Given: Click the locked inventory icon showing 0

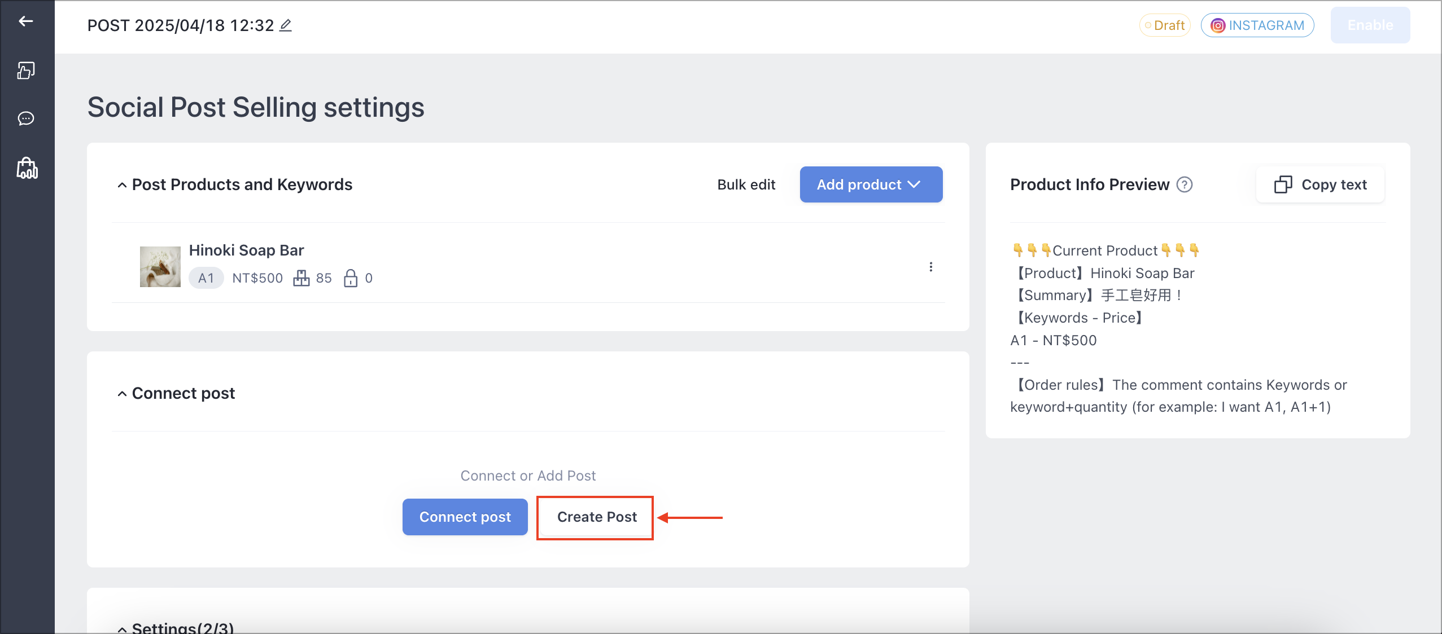Looking at the screenshot, I should (x=351, y=278).
